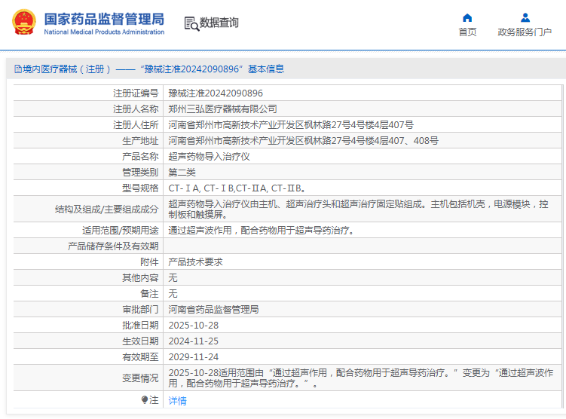Click the 有效期至 label
Image resolution: width=566 pixels, height=419 pixels.
click(140, 357)
